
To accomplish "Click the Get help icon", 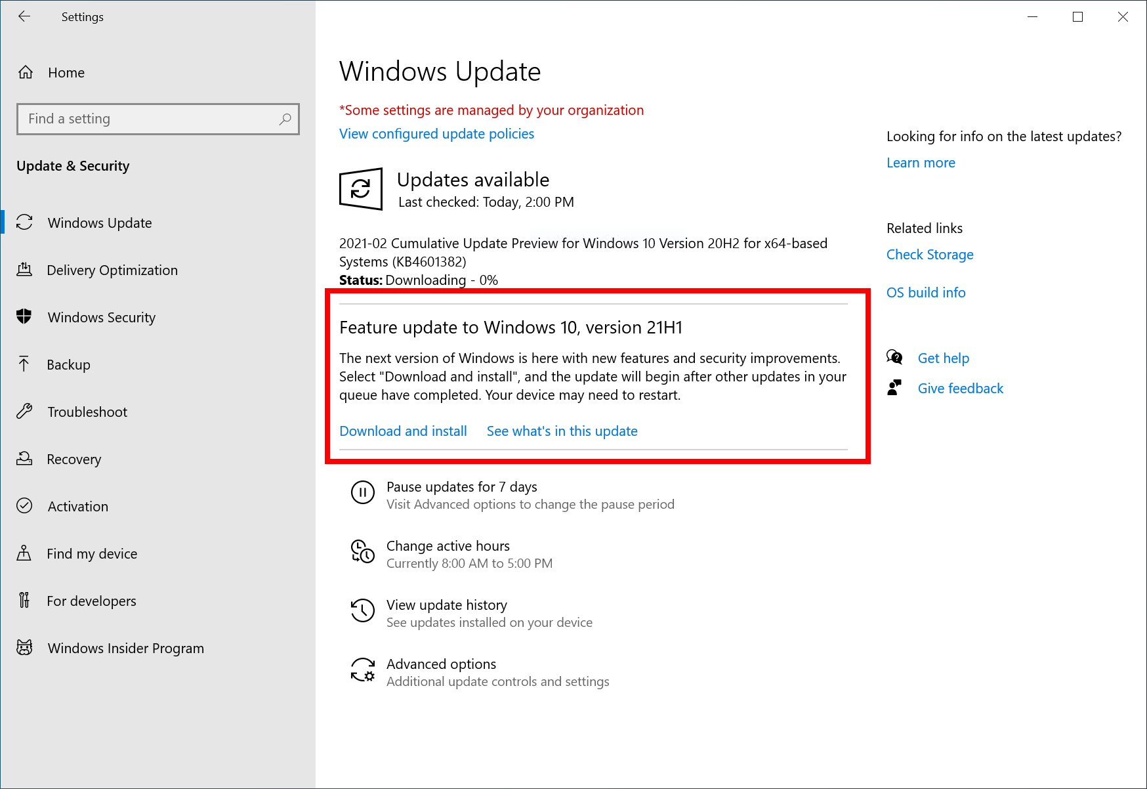I will coord(894,358).
